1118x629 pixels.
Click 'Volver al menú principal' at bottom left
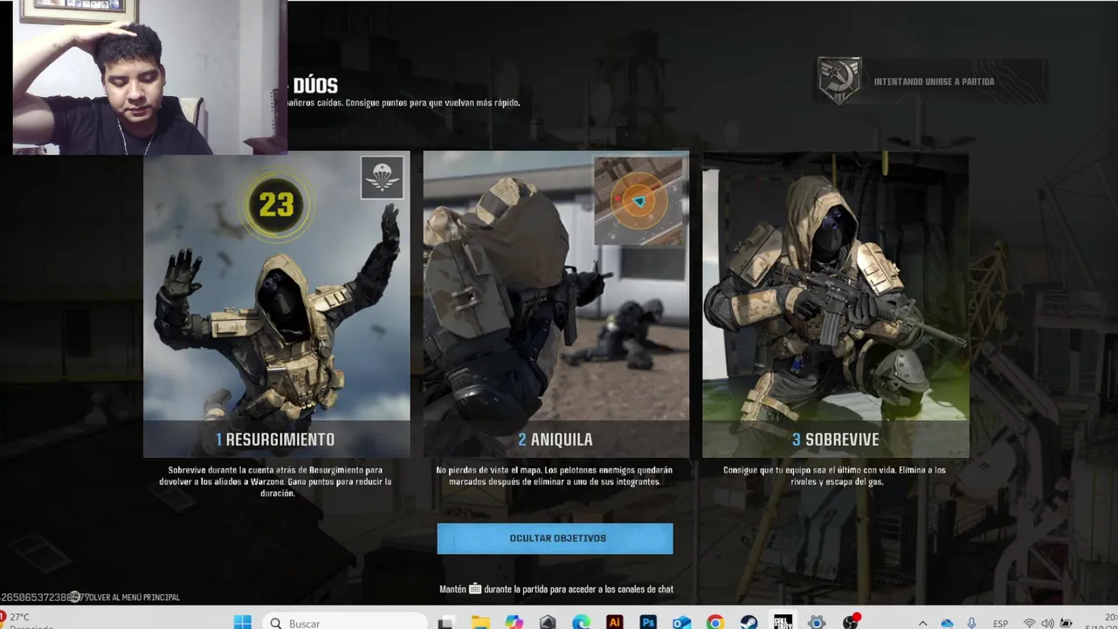click(127, 598)
